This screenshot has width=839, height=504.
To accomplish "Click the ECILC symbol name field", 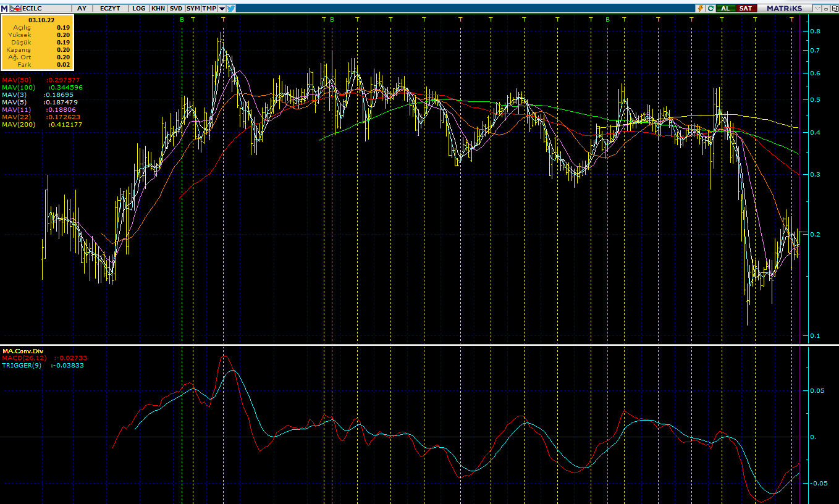I will tap(48, 9).
